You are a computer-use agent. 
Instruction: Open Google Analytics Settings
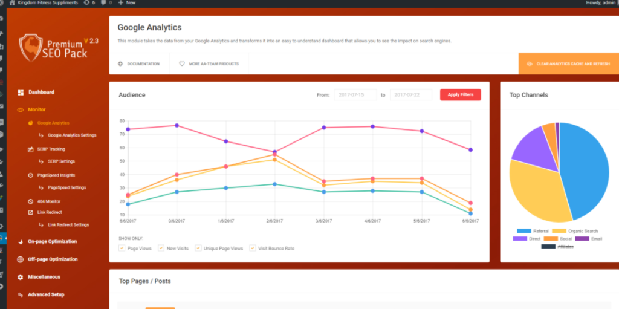point(73,135)
